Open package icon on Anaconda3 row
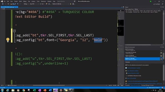This screenshot has width=165, height=92. [161, 53]
